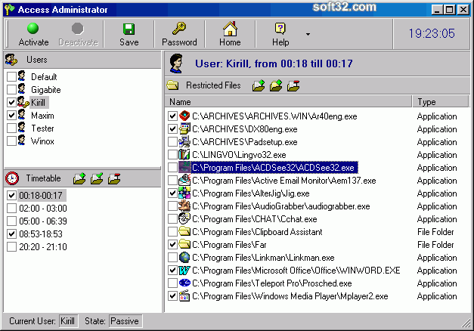Select the C:\Program Files\ACDSee32\ACDSee32.exe row
The width and height of the screenshot is (474, 331).
pyautogui.click(x=316, y=168)
